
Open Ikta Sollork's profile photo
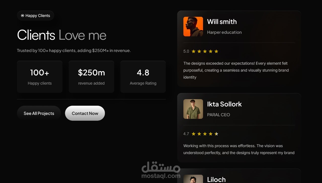point(193,109)
